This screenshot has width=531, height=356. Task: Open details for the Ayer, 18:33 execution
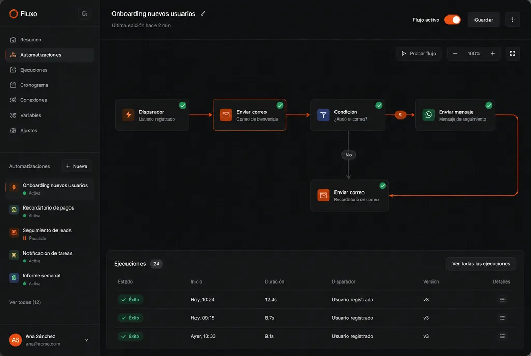[502, 336]
